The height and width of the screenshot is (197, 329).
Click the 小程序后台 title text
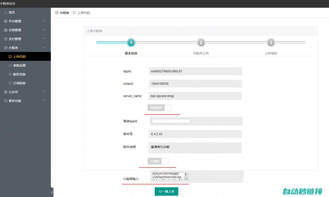(8, 4)
